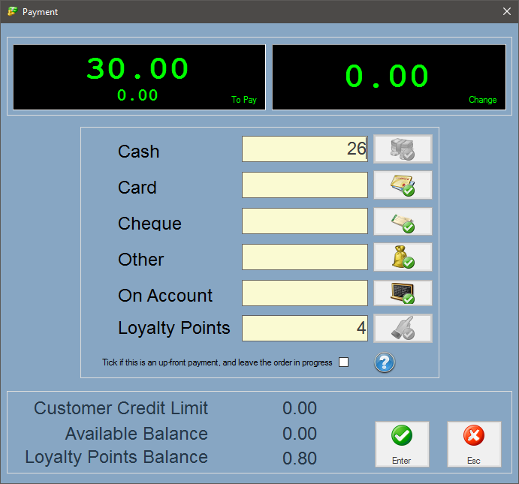Click the Cash payment icon button
This screenshot has width=519, height=484.
(403, 149)
